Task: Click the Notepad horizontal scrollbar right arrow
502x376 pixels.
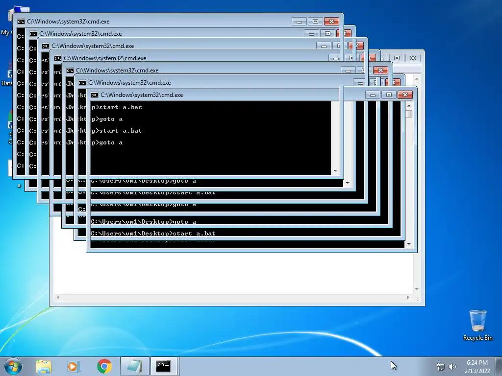Action: (x=408, y=297)
